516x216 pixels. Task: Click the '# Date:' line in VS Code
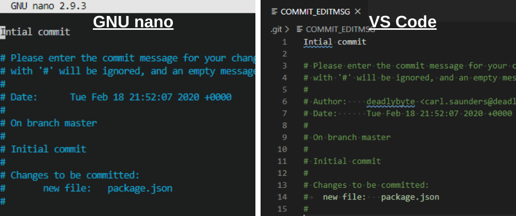(x=408, y=114)
